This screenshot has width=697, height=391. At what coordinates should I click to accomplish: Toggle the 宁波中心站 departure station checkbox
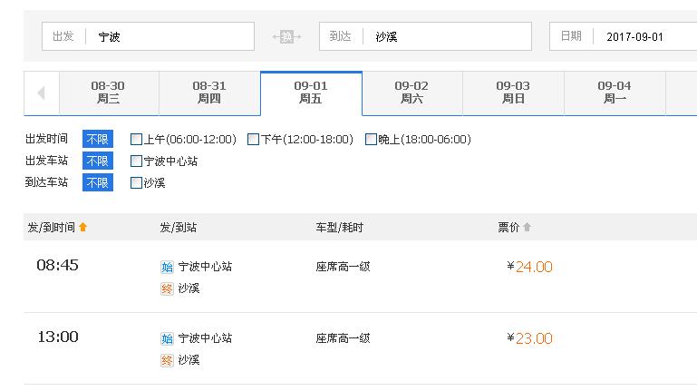click(137, 161)
